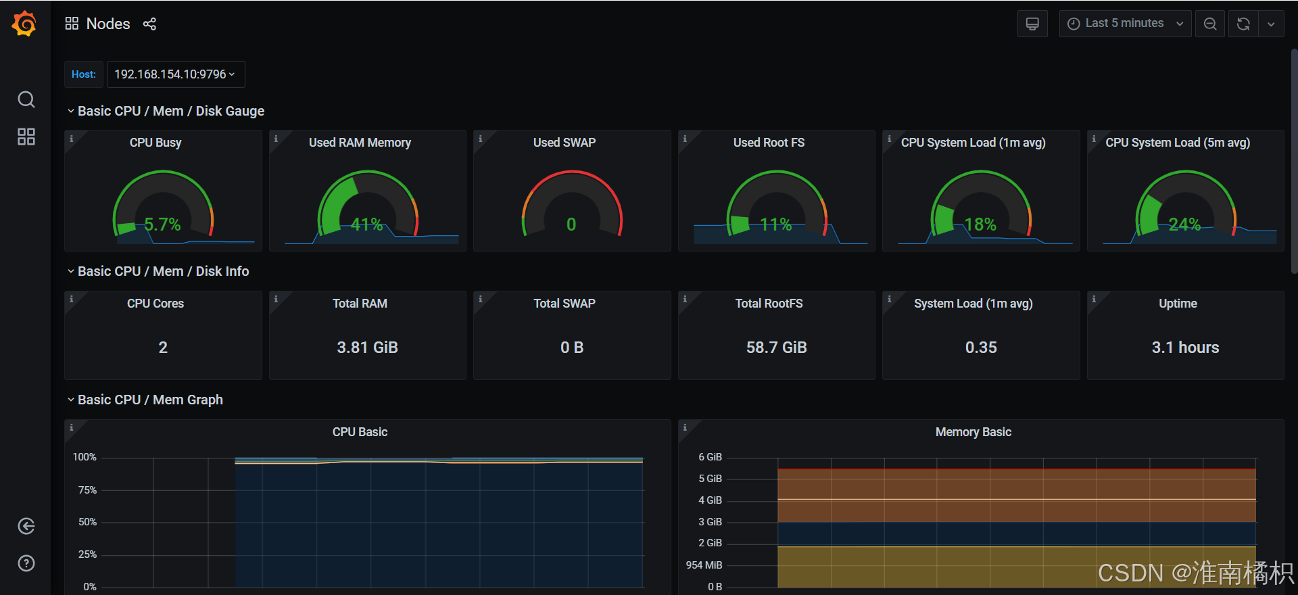
Task: Click the 58.7 GiB Total RootFS value
Action: pos(777,348)
